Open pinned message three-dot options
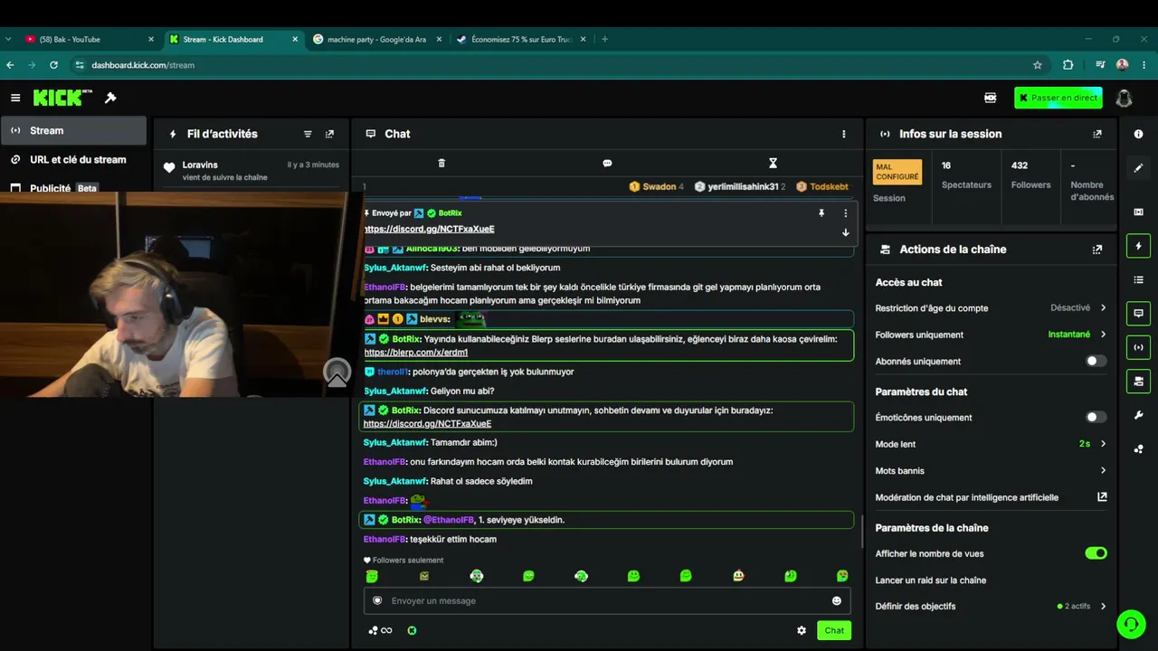Image resolution: width=1158 pixels, height=651 pixels. [x=846, y=213]
